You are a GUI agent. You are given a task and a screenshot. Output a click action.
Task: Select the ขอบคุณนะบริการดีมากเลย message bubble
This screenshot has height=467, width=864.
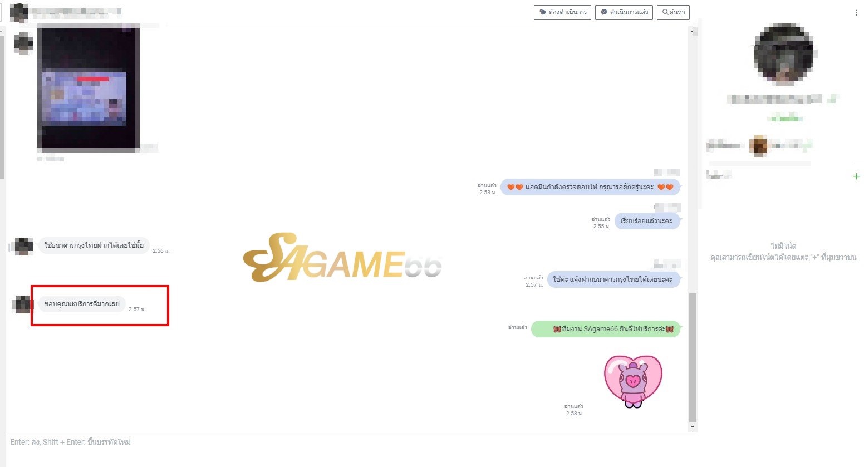pyautogui.click(x=82, y=304)
